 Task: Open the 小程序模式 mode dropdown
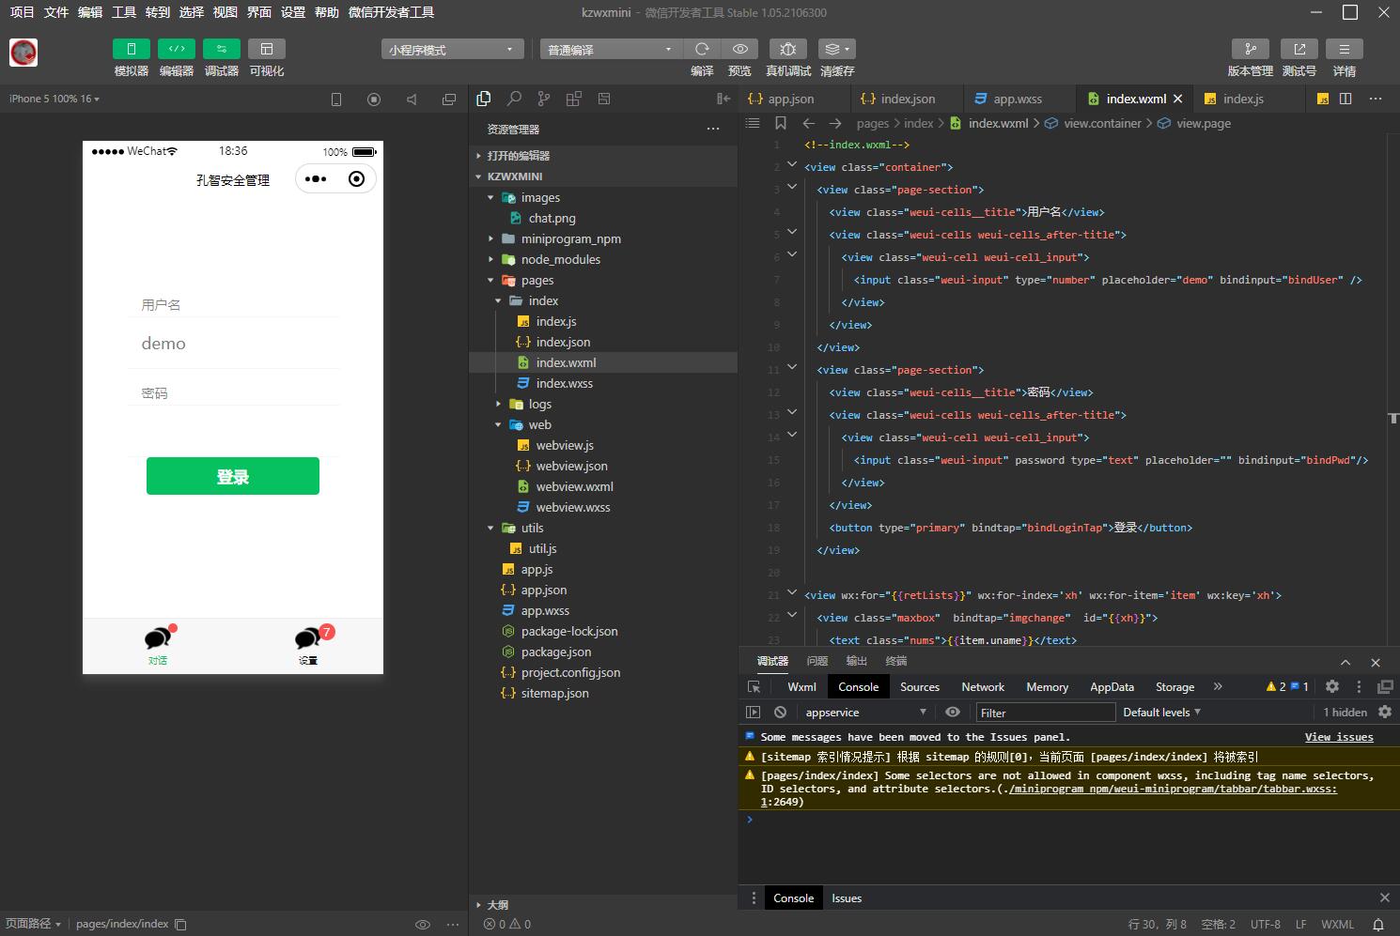[x=452, y=50]
